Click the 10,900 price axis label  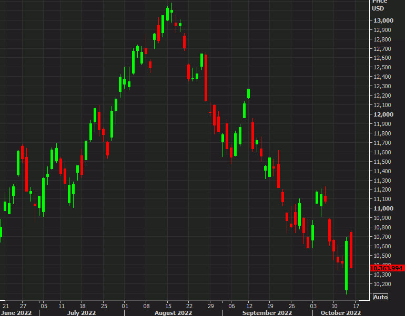[x=382, y=218]
